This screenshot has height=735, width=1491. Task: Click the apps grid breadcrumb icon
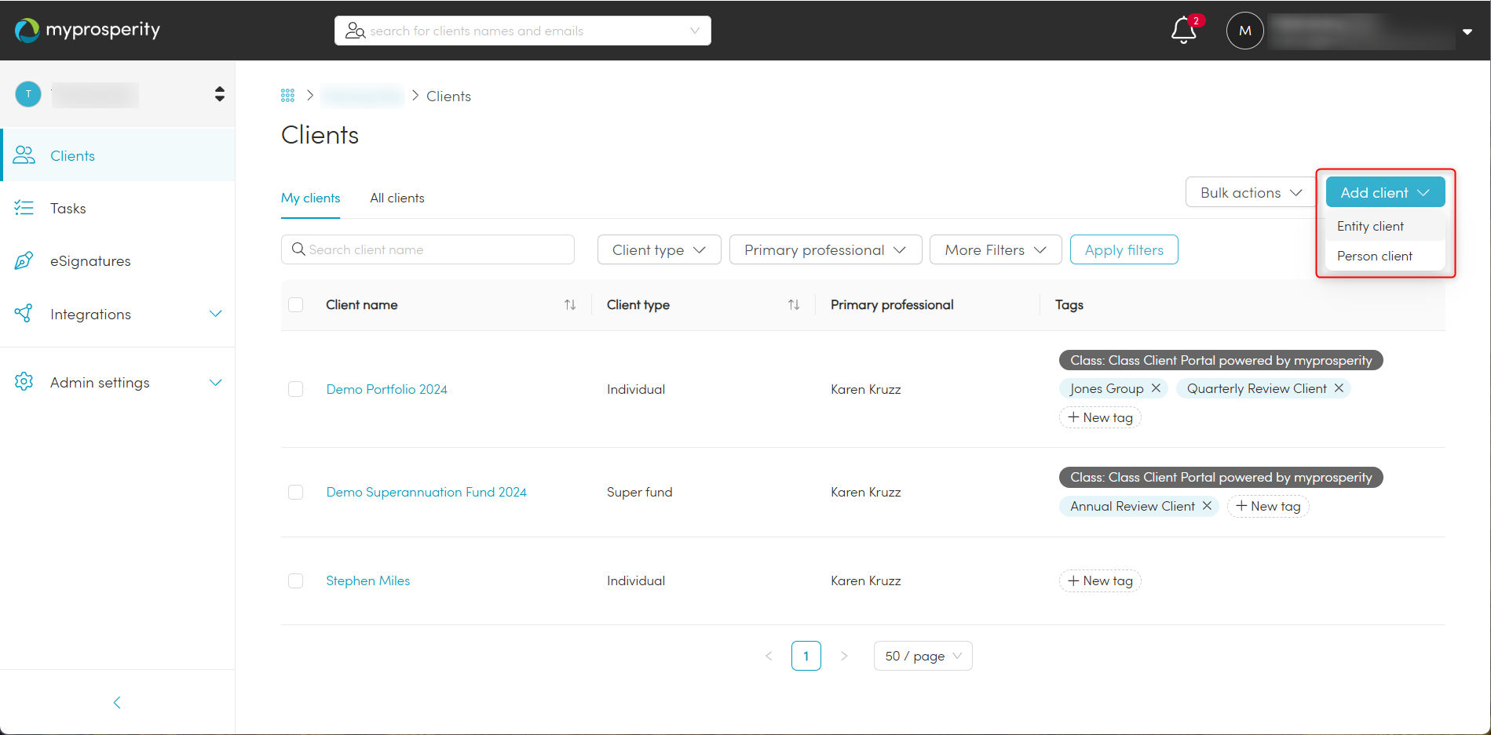[x=287, y=96]
